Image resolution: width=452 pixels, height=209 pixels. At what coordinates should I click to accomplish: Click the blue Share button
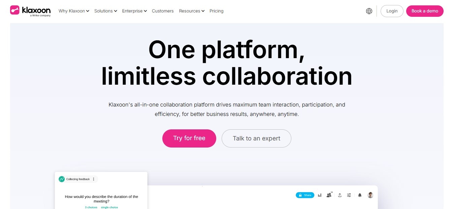(x=305, y=195)
